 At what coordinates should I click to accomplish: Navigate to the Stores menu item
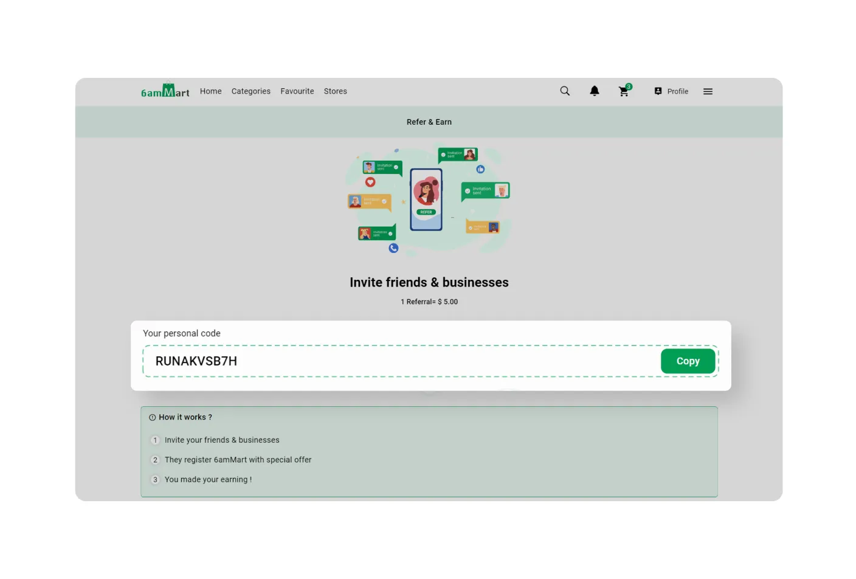(335, 91)
